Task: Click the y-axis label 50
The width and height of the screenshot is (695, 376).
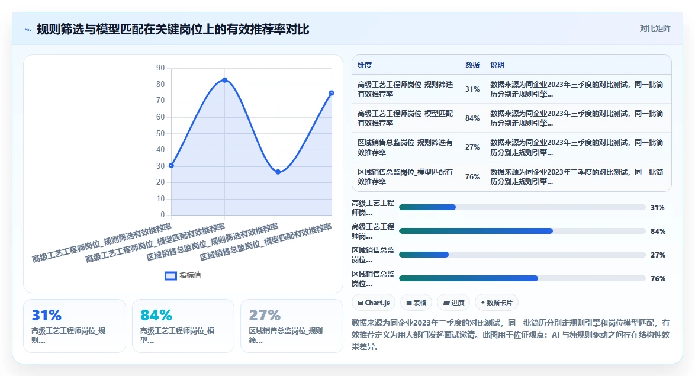Action: click(x=160, y=133)
